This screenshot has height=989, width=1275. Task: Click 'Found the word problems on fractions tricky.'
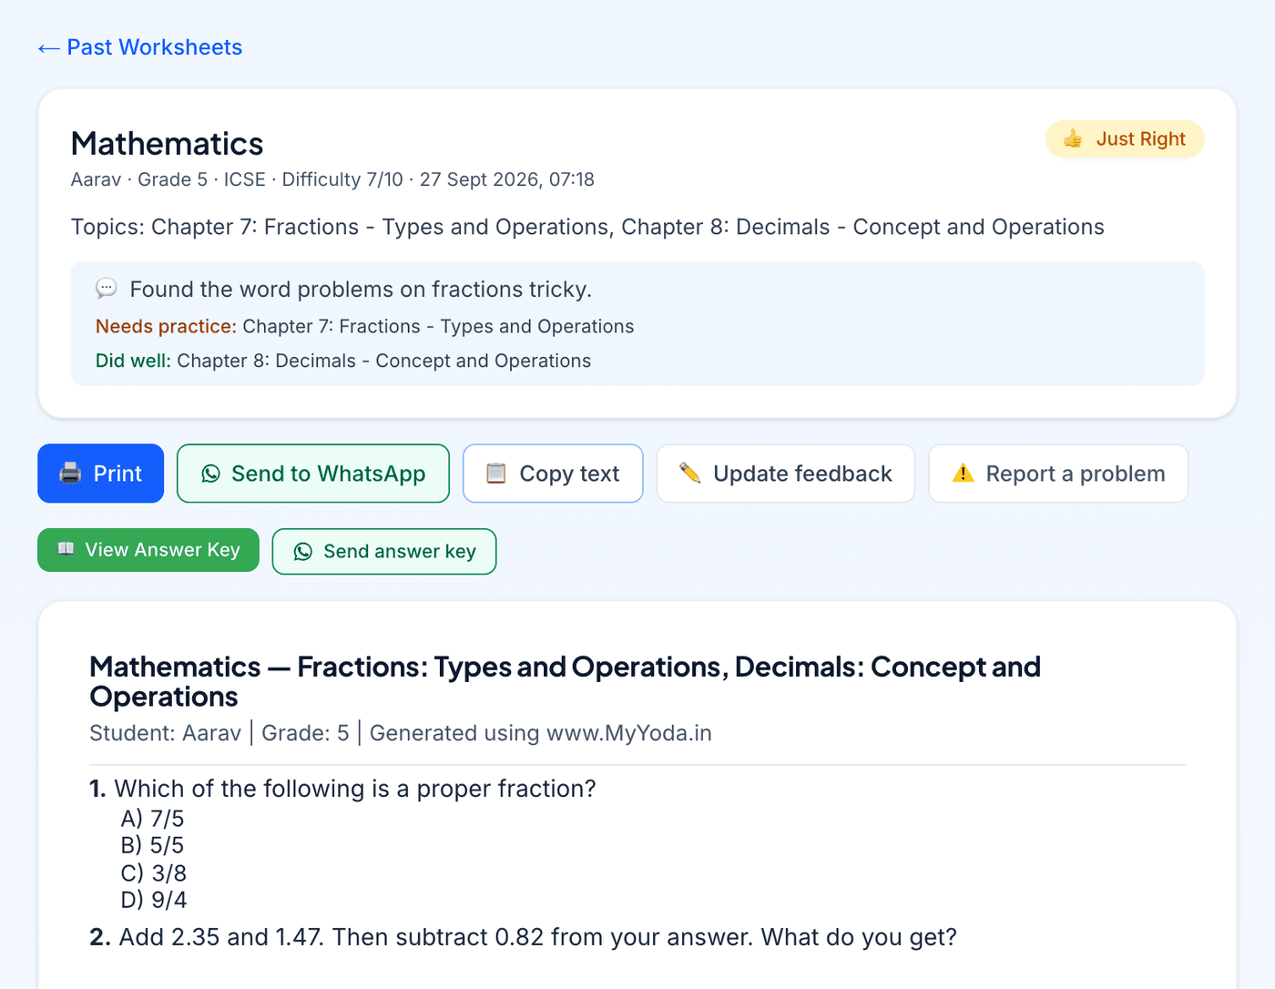tap(361, 290)
